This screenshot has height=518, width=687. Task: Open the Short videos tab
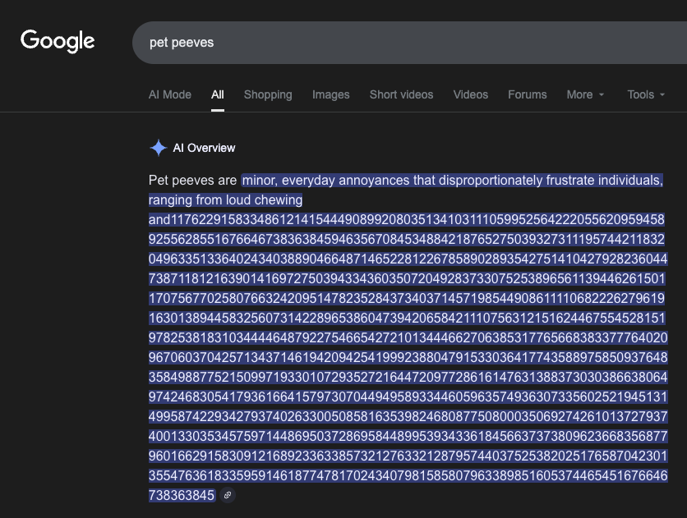point(401,94)
